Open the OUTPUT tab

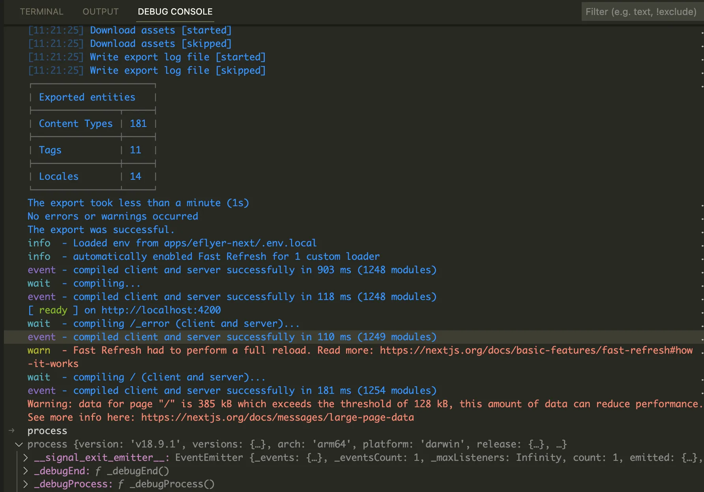pos(101,12)
